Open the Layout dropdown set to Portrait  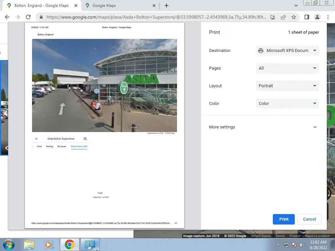point(287,86)
